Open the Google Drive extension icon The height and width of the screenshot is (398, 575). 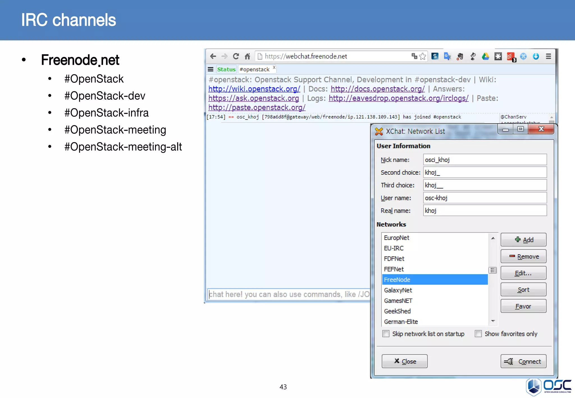click(485, 56)
